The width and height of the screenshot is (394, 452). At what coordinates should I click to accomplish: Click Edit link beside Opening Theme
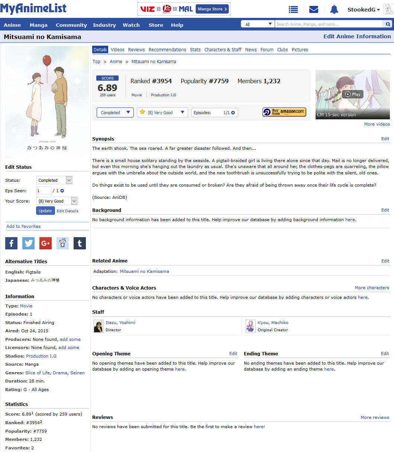coord(233,353)
